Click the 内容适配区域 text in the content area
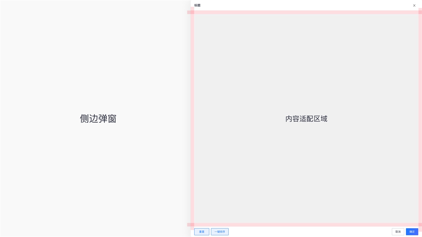 (x=306, y=119)
